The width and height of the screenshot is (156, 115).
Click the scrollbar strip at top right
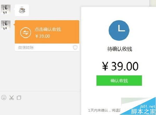point(153,3)
